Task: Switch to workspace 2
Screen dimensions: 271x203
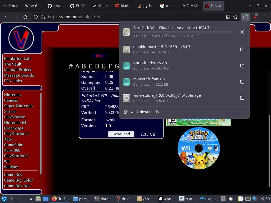Action: pos(18,199)
